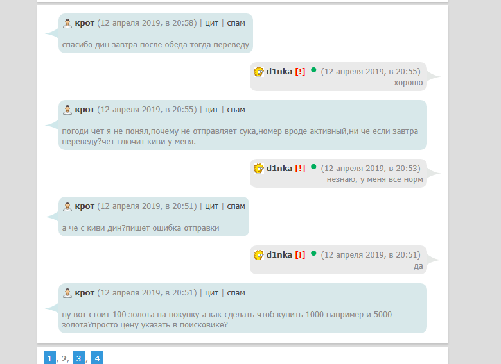Quote крот's 20:58 message via цит
This screenshot has width=501, height=364.
coord(211,23)
